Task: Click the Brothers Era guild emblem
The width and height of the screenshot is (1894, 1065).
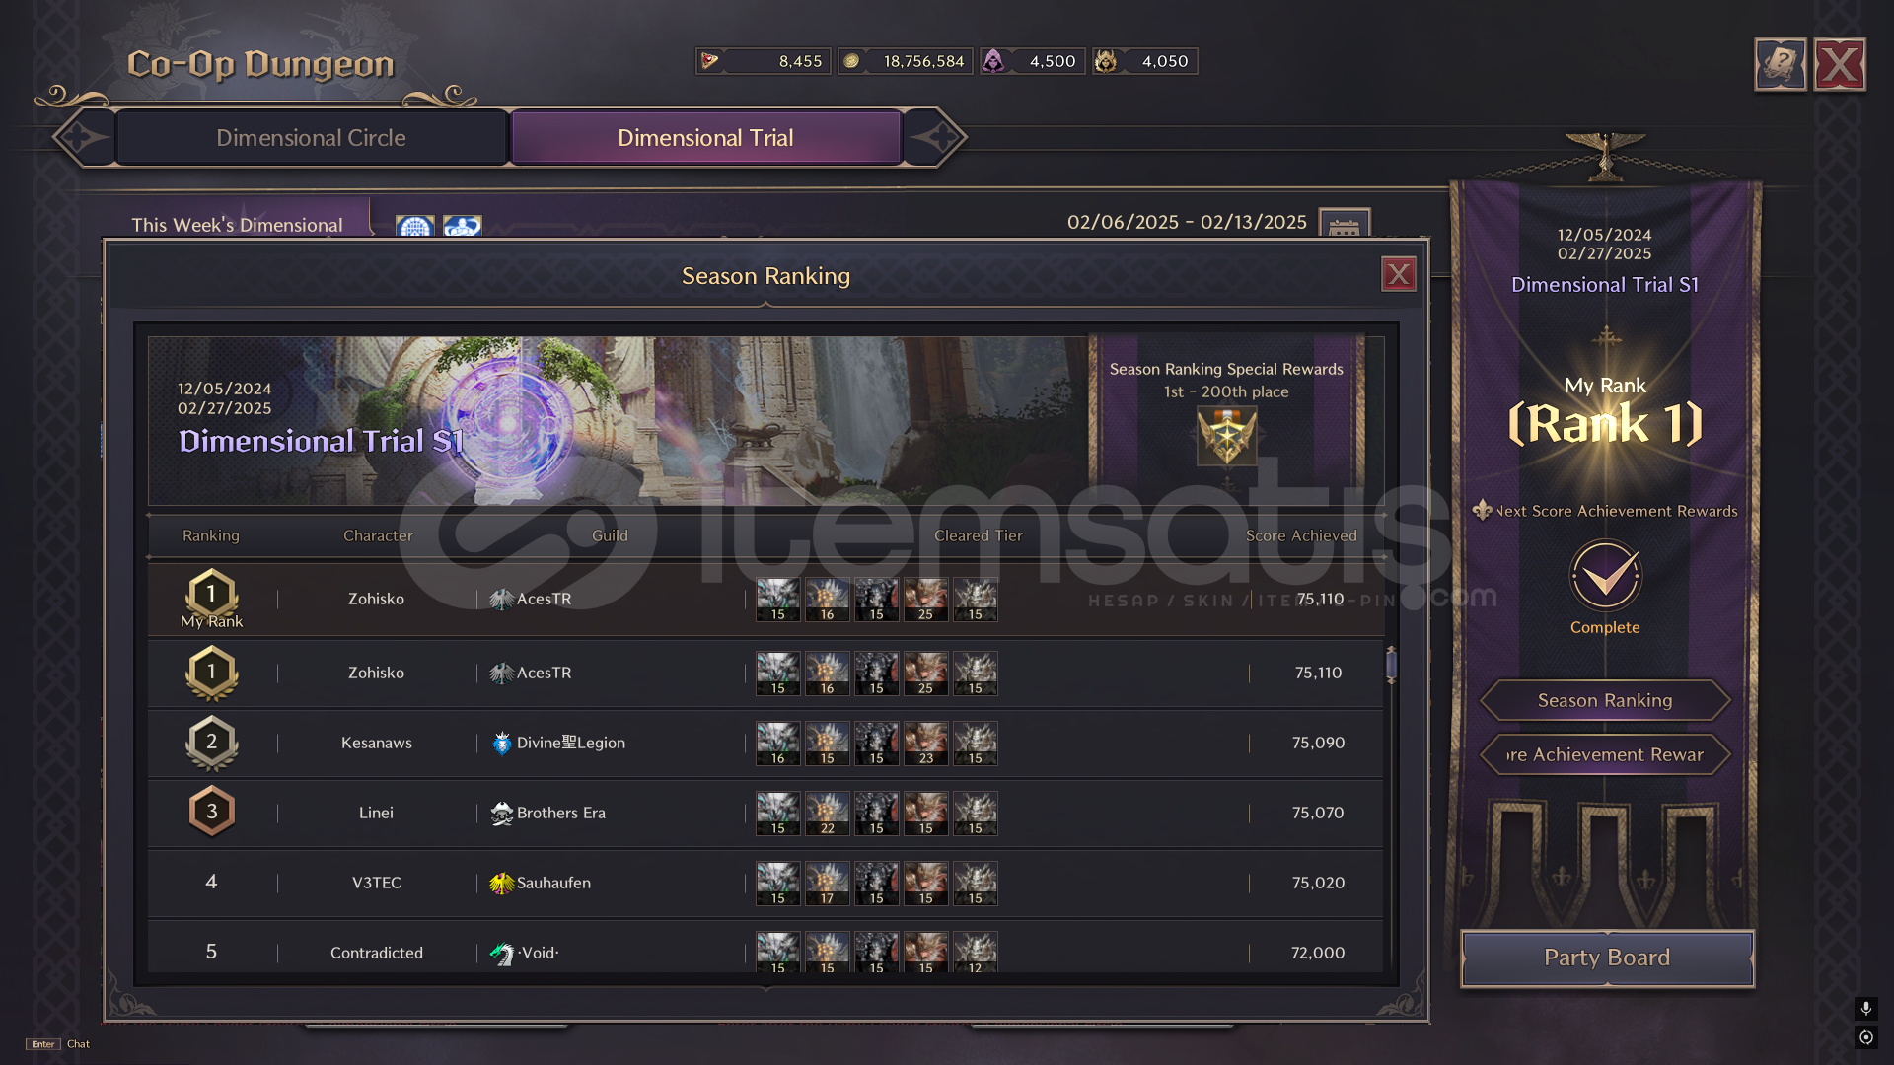Action: point(501,813)
